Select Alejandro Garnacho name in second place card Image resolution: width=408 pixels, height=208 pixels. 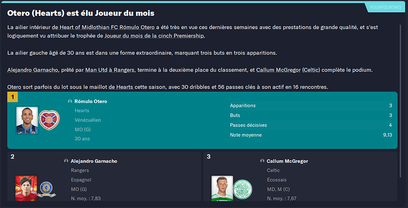coord(94,161)
